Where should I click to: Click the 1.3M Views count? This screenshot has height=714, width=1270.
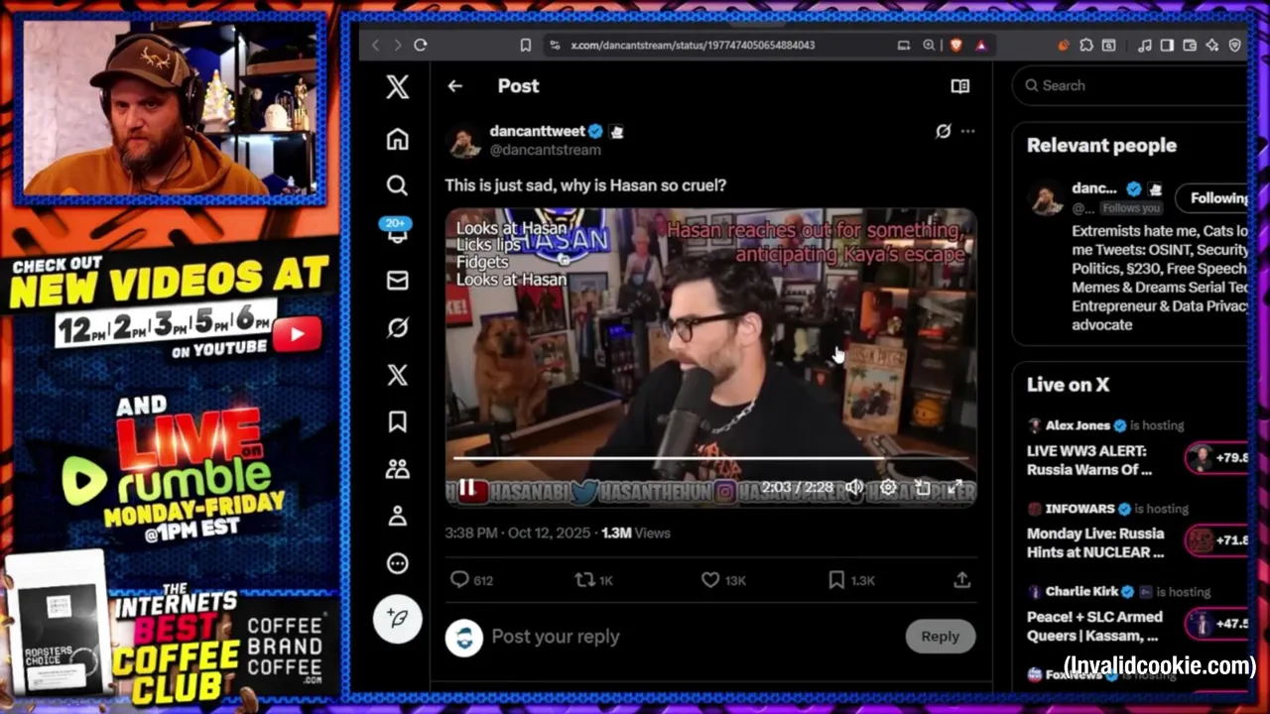coord(636,533)
